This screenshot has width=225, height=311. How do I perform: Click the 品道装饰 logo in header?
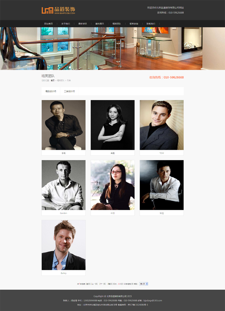coord(58,10)
